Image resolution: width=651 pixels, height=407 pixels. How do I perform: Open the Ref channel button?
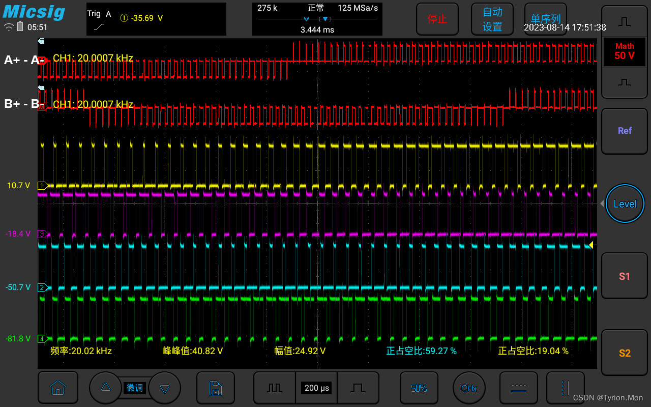tap(625, 131)
